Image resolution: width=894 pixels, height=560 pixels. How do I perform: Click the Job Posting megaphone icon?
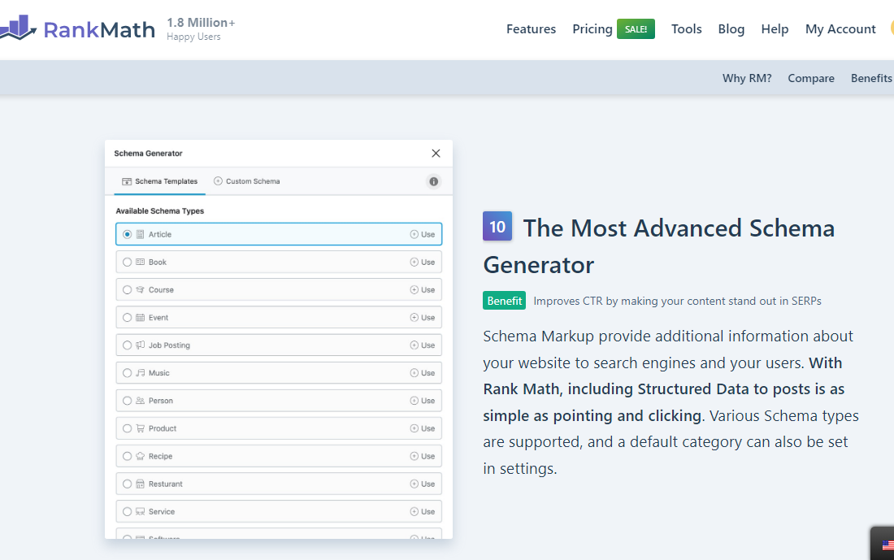tap(139, 345)
